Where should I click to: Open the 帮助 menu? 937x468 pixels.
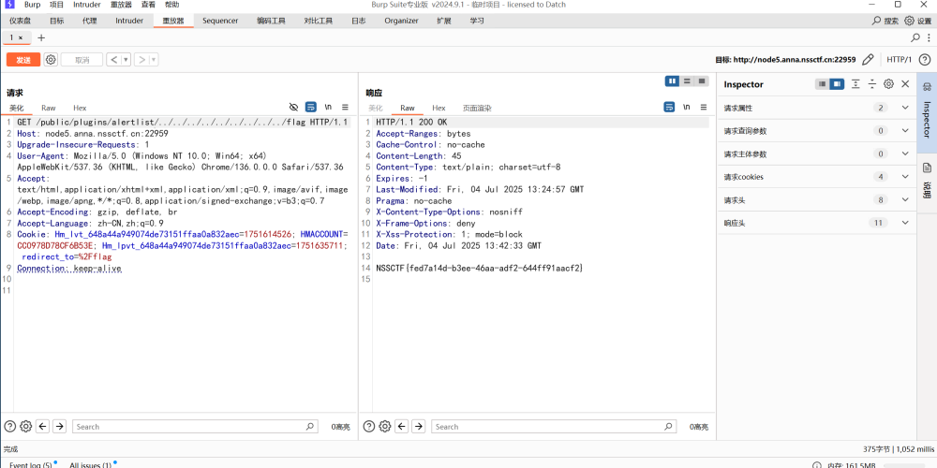171,4
